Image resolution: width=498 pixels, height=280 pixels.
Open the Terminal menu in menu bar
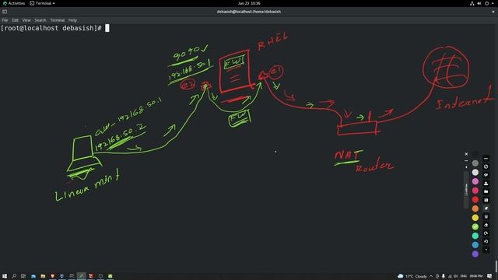pos(57,20)
